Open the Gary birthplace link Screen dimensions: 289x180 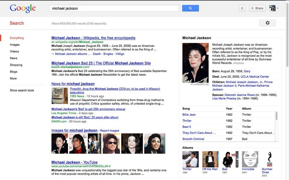click(247, 71)
